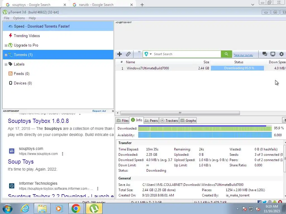Select Feeds (0) in sidebar
This screenshot has width=286, height=214.
(58, 74)
